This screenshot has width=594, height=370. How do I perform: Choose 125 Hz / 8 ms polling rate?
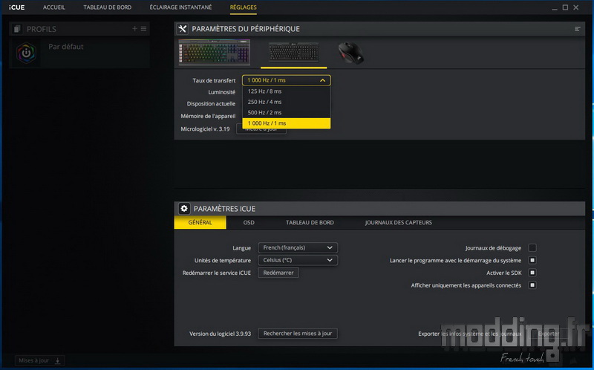click(287, 91)
